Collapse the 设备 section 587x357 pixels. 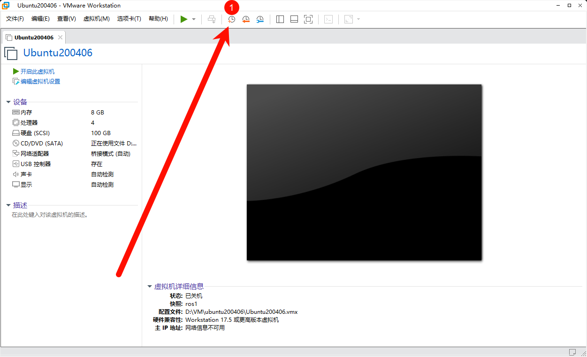pos(8,102)
